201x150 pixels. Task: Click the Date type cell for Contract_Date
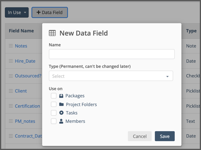tap(191, 136)
